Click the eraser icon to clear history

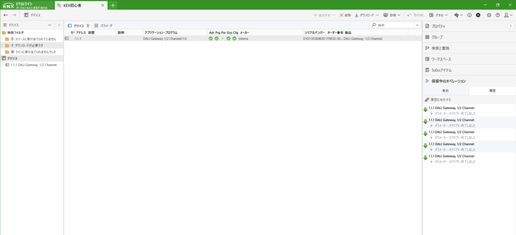coord(427,99)
